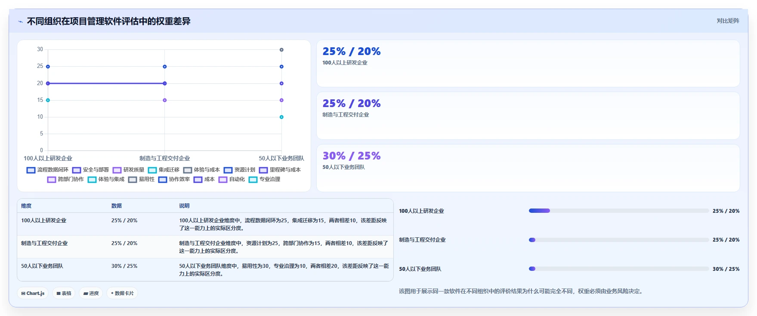The width and height of the screenshot is (757, 316).
Task: Open the 30% / 25% card for 50人以下业务团队
Action: [x=528, y=168]
